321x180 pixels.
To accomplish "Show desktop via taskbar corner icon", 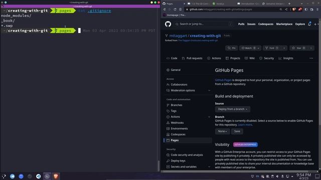I will pos(317,176).
